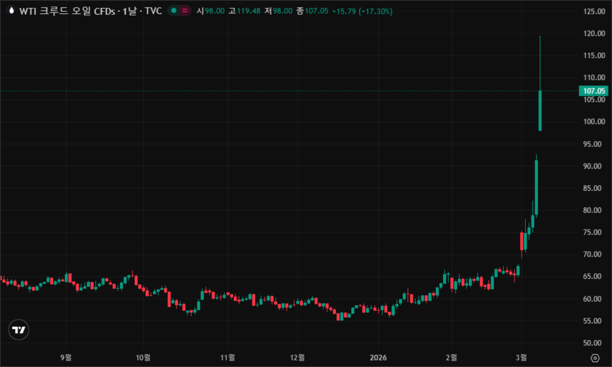Click the 50.00 price scale label

coord(592,343)
